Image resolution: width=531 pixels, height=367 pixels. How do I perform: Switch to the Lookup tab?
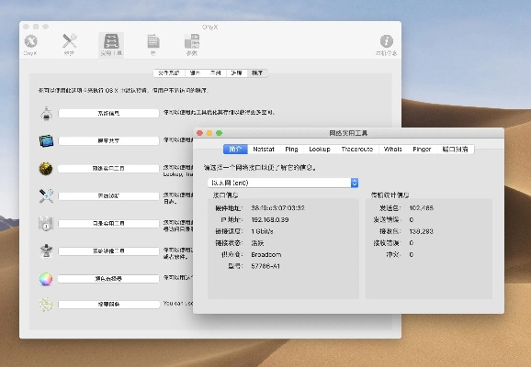point(320,150)
